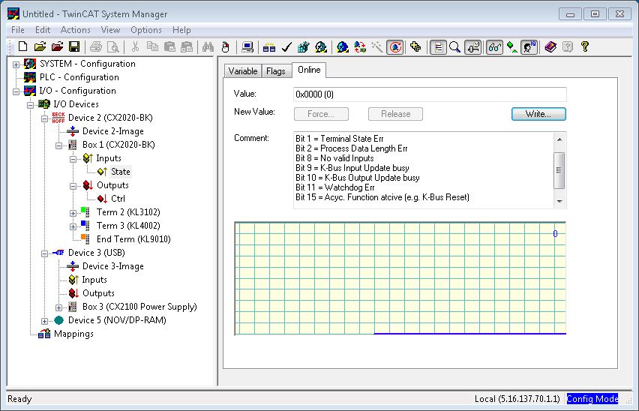Switch to the Flags tab
639x411 pixels.
[276, 71]
